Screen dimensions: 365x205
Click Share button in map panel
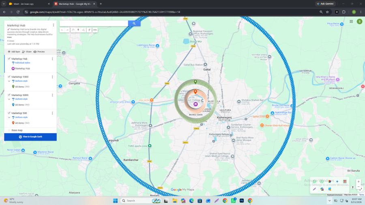[x=27, y=51]
